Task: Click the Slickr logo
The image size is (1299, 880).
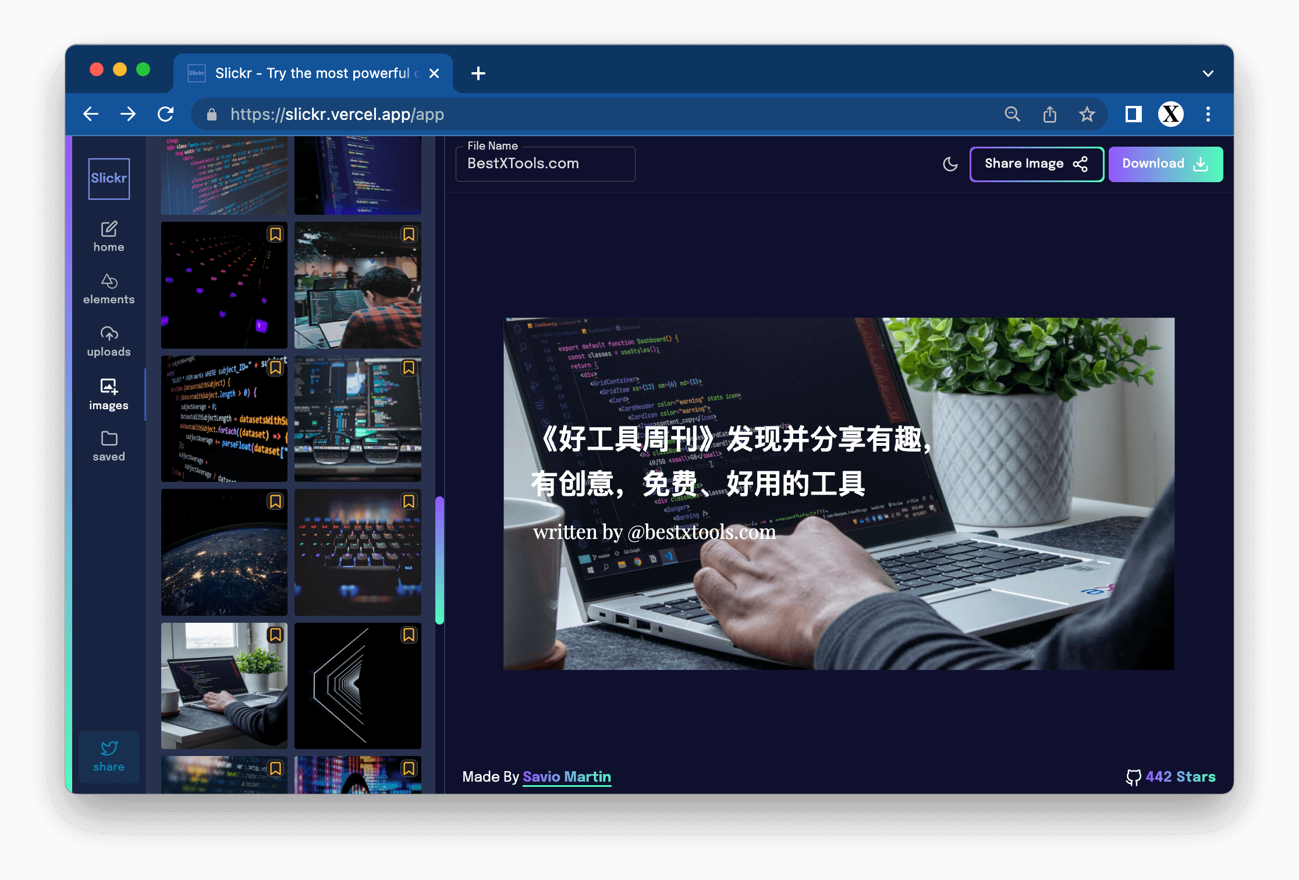Action: coord(109,179)
